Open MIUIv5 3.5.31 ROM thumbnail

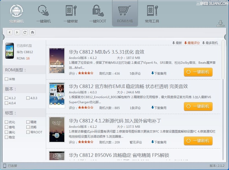click(57, 61)
